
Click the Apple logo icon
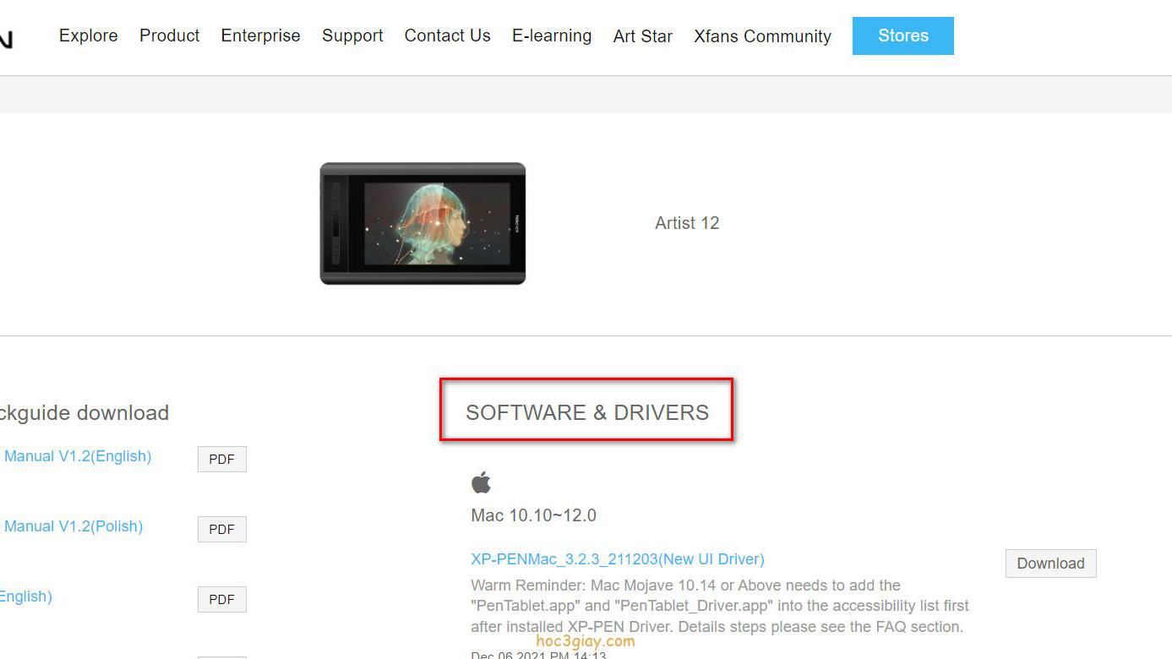481,483
